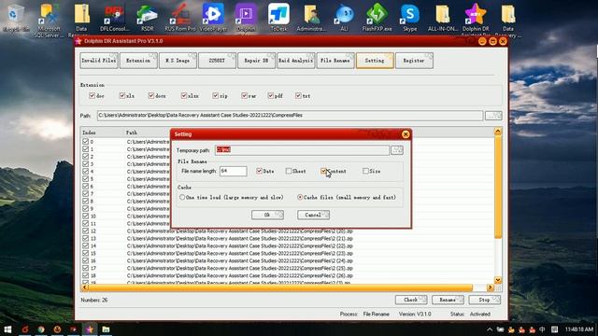Image resolution: width=598 pixels, height=336 pixels.
Task: Click the vertical orange scrollbar thumb
Action: click(498, 187)
